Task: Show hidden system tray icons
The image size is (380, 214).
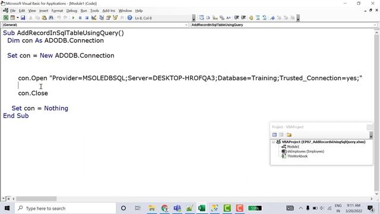Action: click(x=301, y=208)
